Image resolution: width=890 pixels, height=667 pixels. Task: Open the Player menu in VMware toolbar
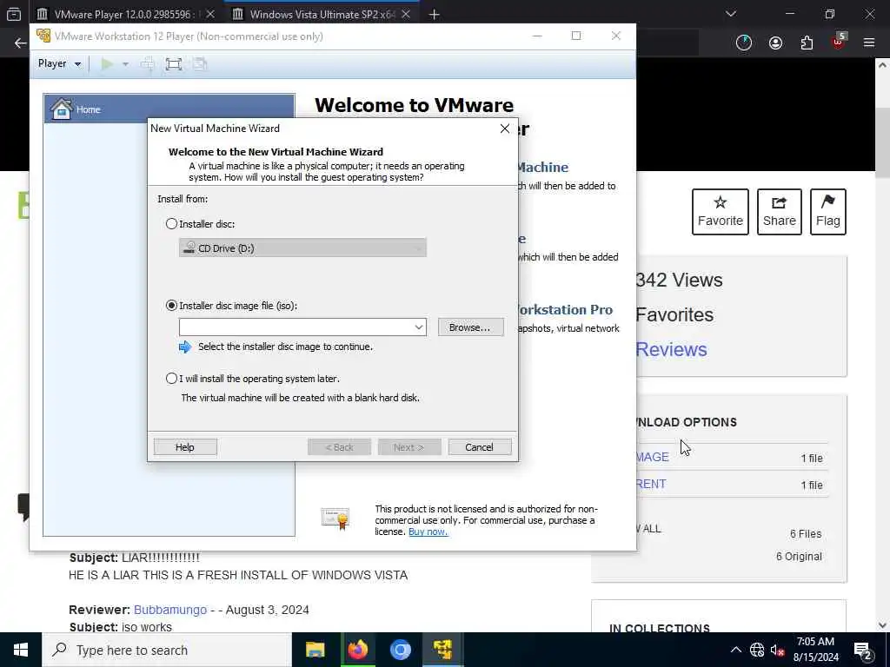[59, 63]
